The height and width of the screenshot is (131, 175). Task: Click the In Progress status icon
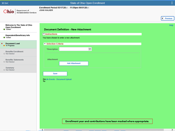point(4,46)
